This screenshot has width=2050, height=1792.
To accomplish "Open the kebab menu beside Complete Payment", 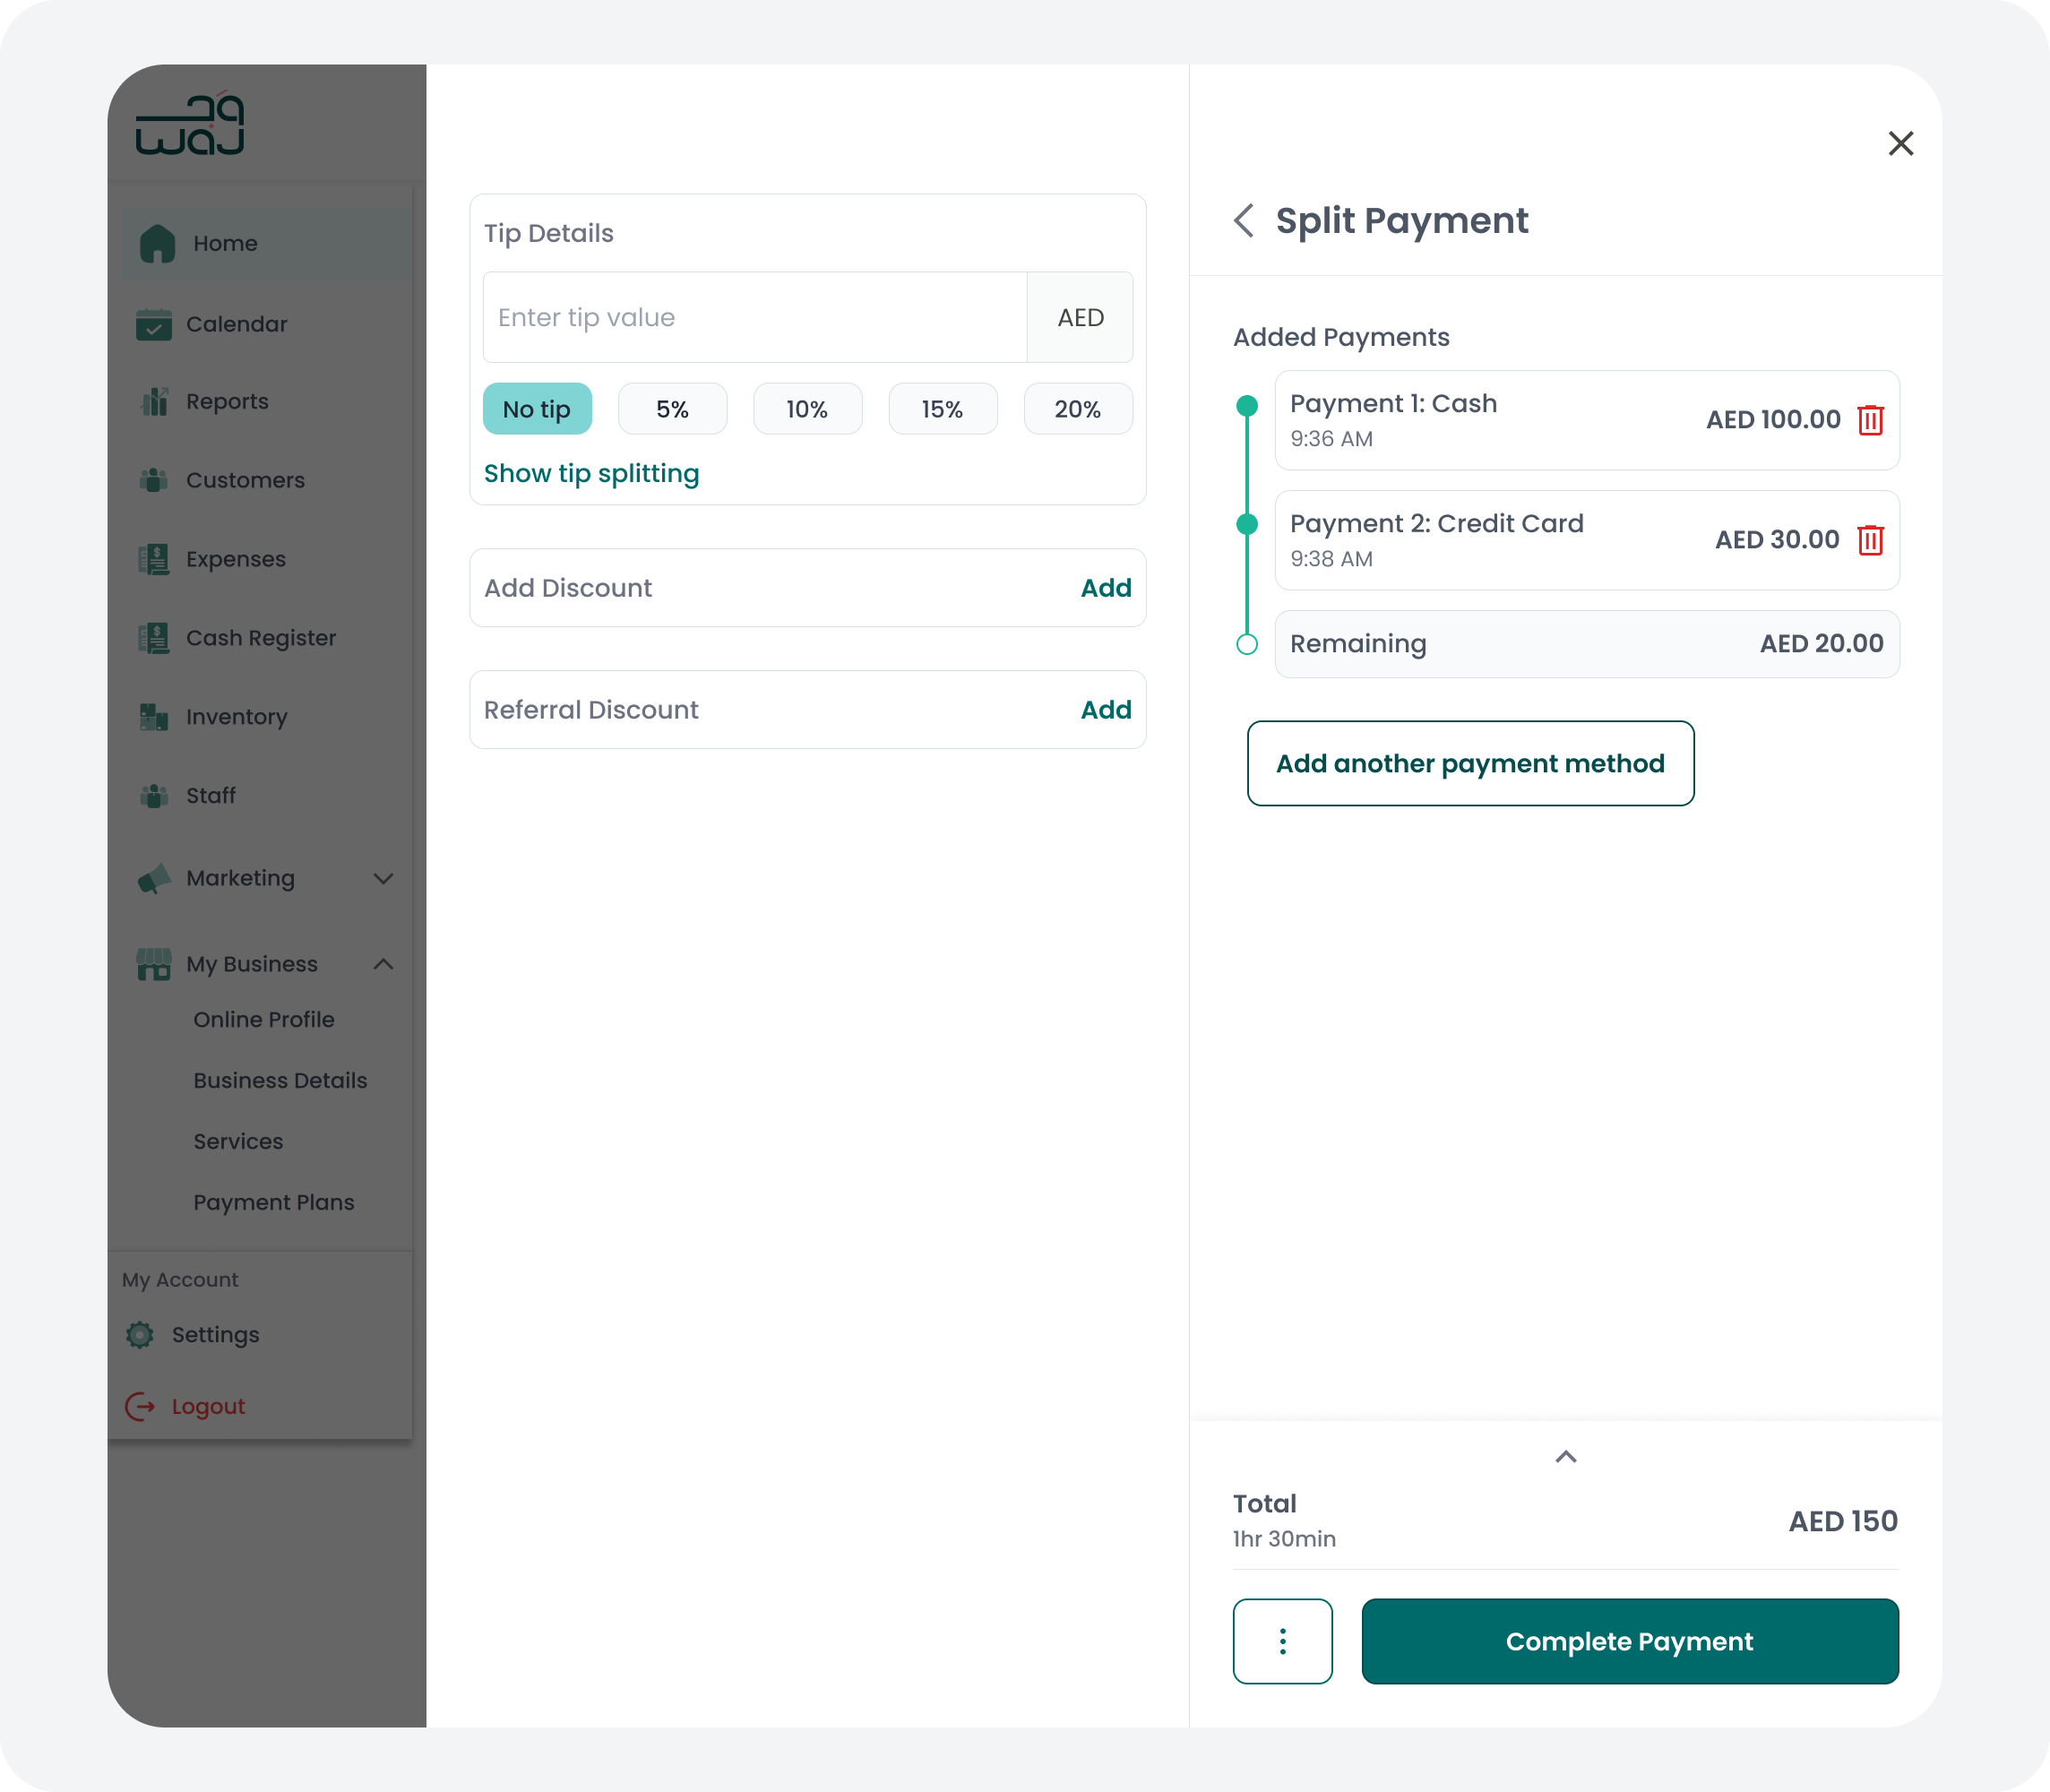I will pyautogui.click(x=1283, y=1641).
